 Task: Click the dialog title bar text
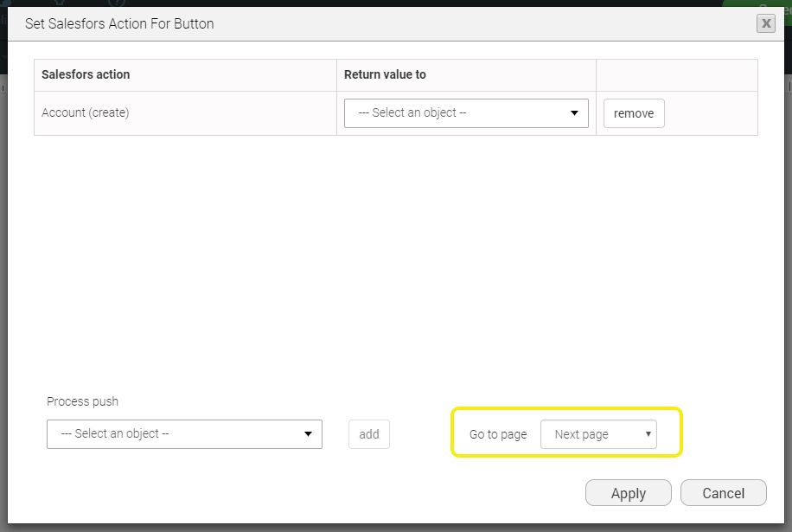point(119,23)
